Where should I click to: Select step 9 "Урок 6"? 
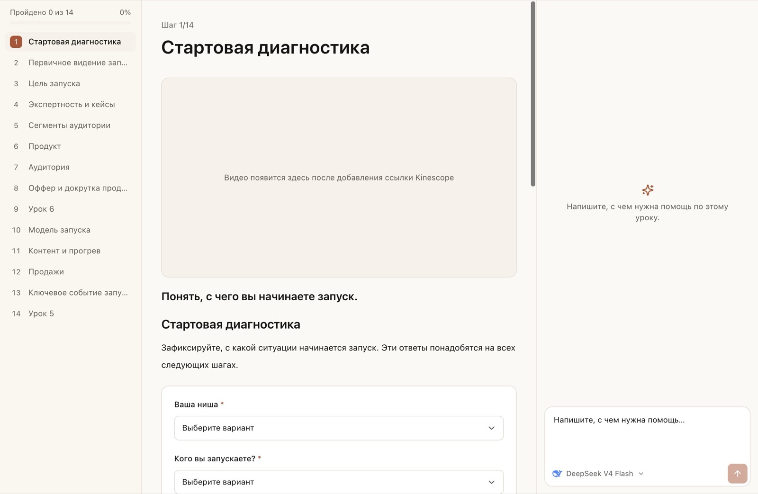[x=71, y=209]
